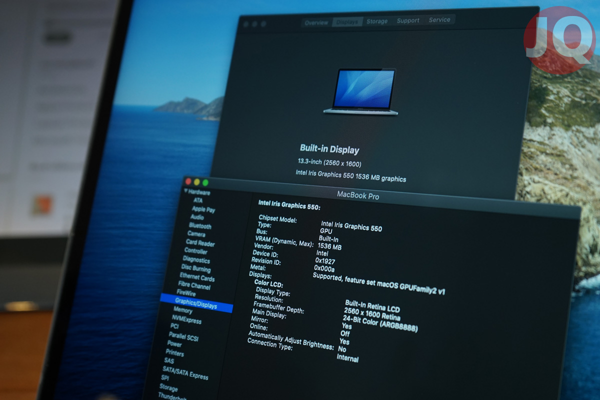Viewport: 600px width, 400px height.
Task: Click the "Off" mirror value
Action: point(345,333)
